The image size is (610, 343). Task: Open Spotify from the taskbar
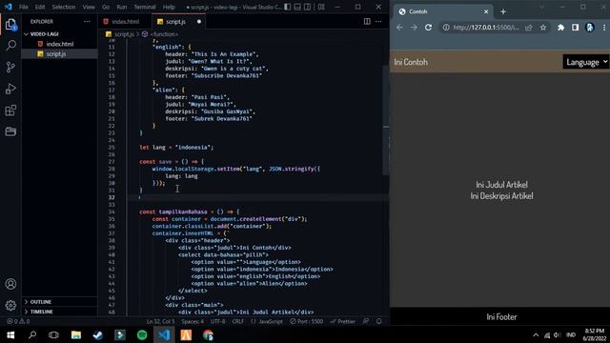[x=142, y=334]
